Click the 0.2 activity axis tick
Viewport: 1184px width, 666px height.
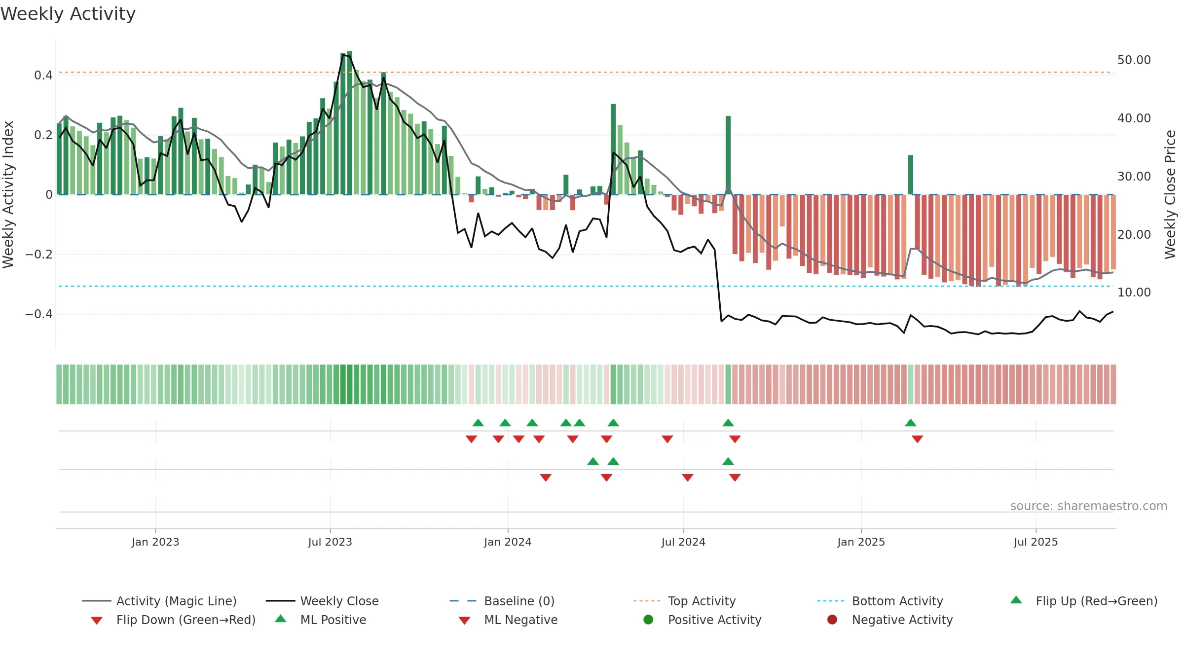(x=43, y=135)
